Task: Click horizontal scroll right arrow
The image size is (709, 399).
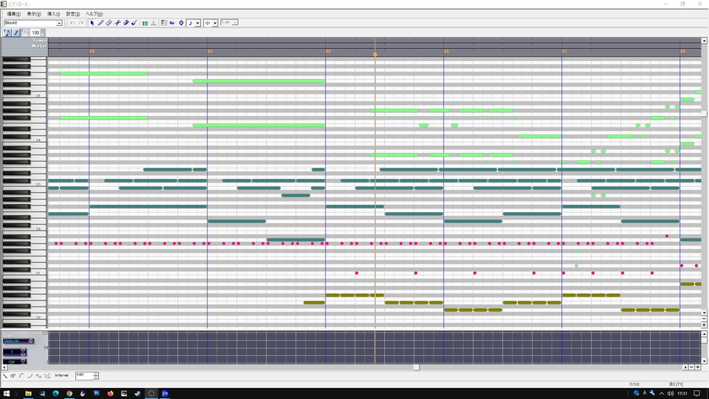Action: [x=685, y=367]
